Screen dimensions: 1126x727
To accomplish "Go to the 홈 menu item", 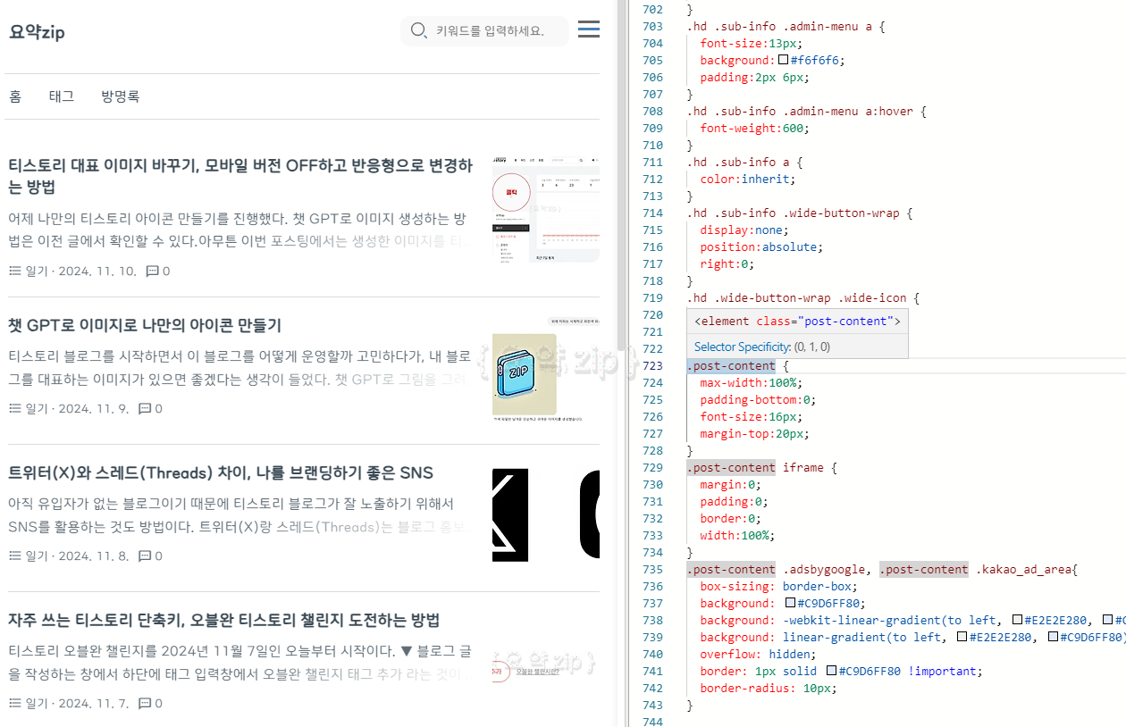I will [x=15, y=96].
